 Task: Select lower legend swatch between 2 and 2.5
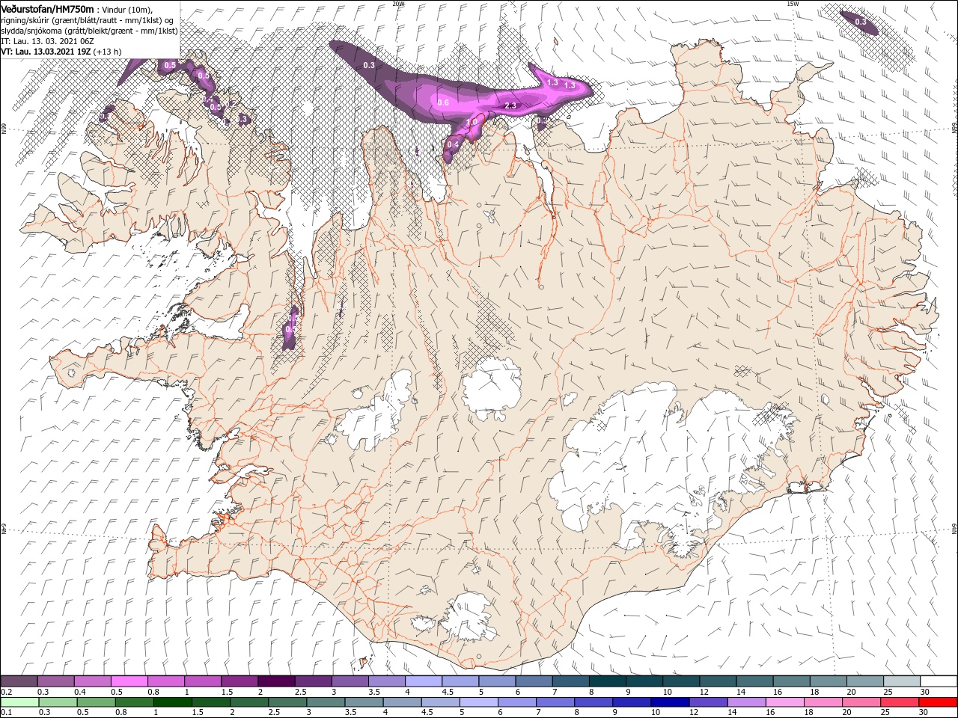click(248, 703)
